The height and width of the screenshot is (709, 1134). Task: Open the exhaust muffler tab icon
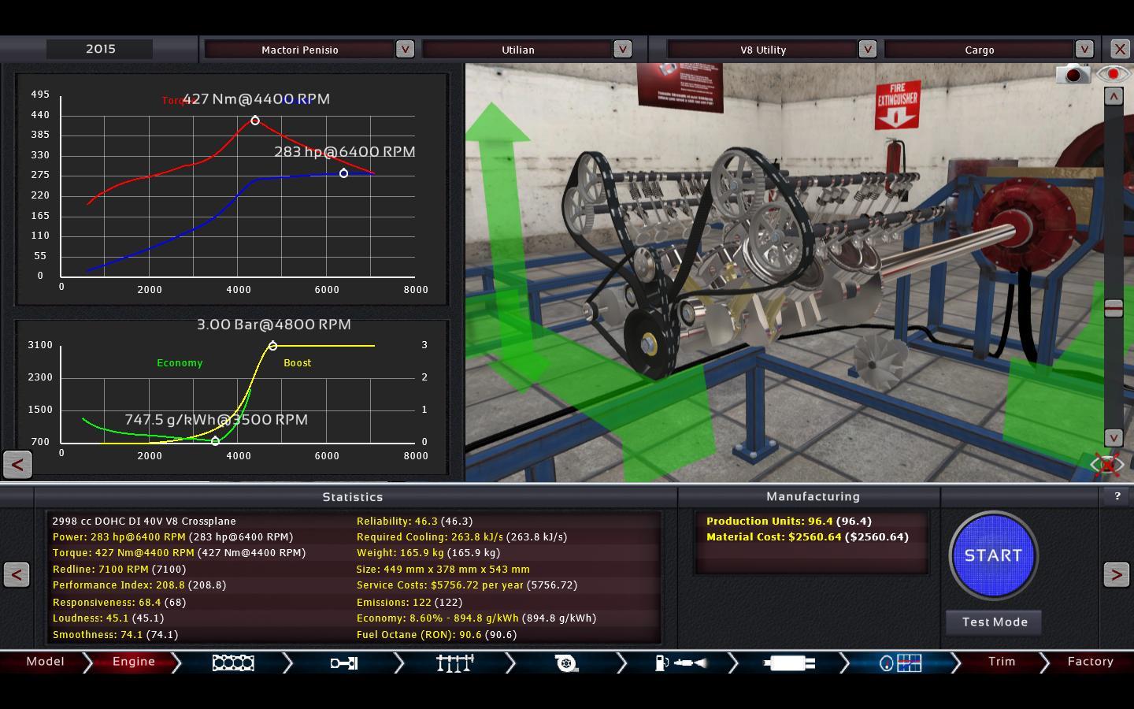tap(788, 663)
